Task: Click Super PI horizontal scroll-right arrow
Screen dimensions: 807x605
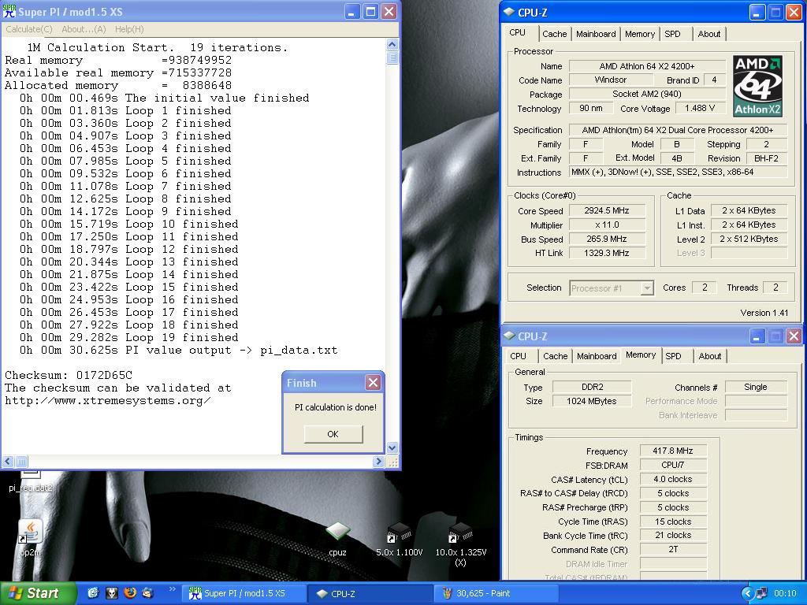Action: (x=379, y=462)
